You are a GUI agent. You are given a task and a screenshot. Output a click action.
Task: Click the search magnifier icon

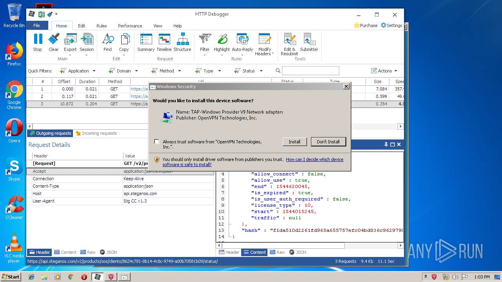pyautogui.click(x=278, y=71)
